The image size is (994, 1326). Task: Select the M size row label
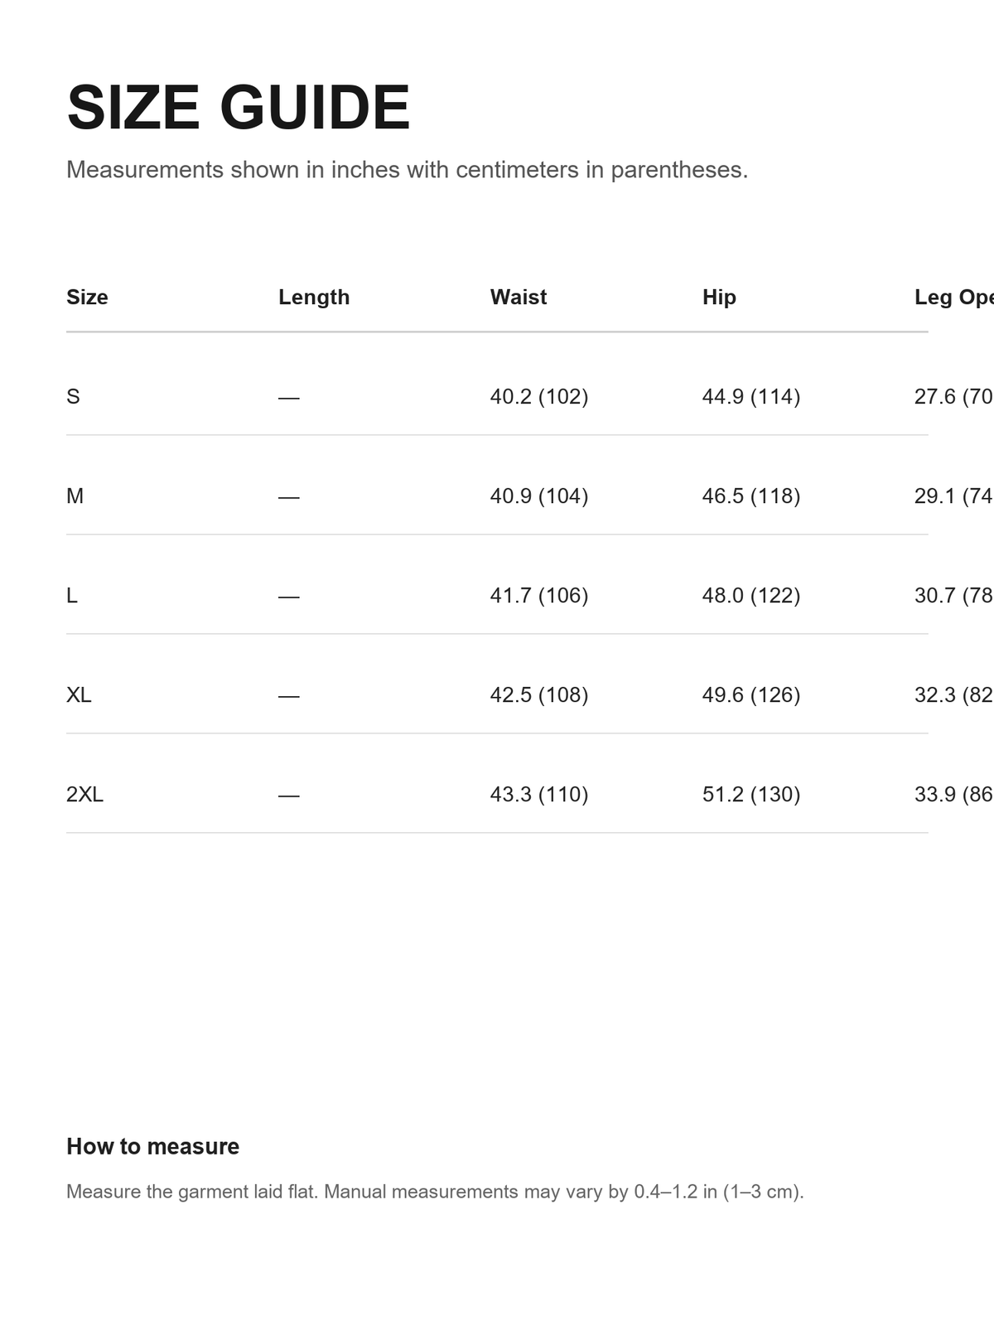click(75, 496)
